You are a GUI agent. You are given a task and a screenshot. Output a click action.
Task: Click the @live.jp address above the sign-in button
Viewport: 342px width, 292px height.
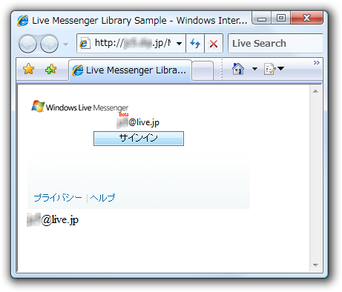pos(138,122)
